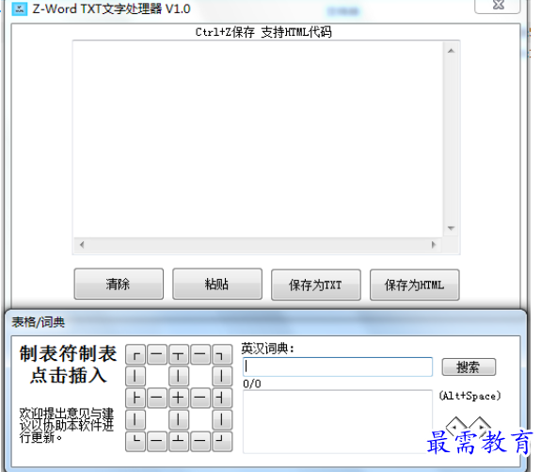Insert vertical line directly above ┘ button

[222, 420]
